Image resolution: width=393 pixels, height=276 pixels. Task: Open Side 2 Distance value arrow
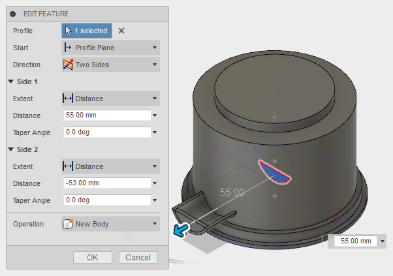(155, 183)
